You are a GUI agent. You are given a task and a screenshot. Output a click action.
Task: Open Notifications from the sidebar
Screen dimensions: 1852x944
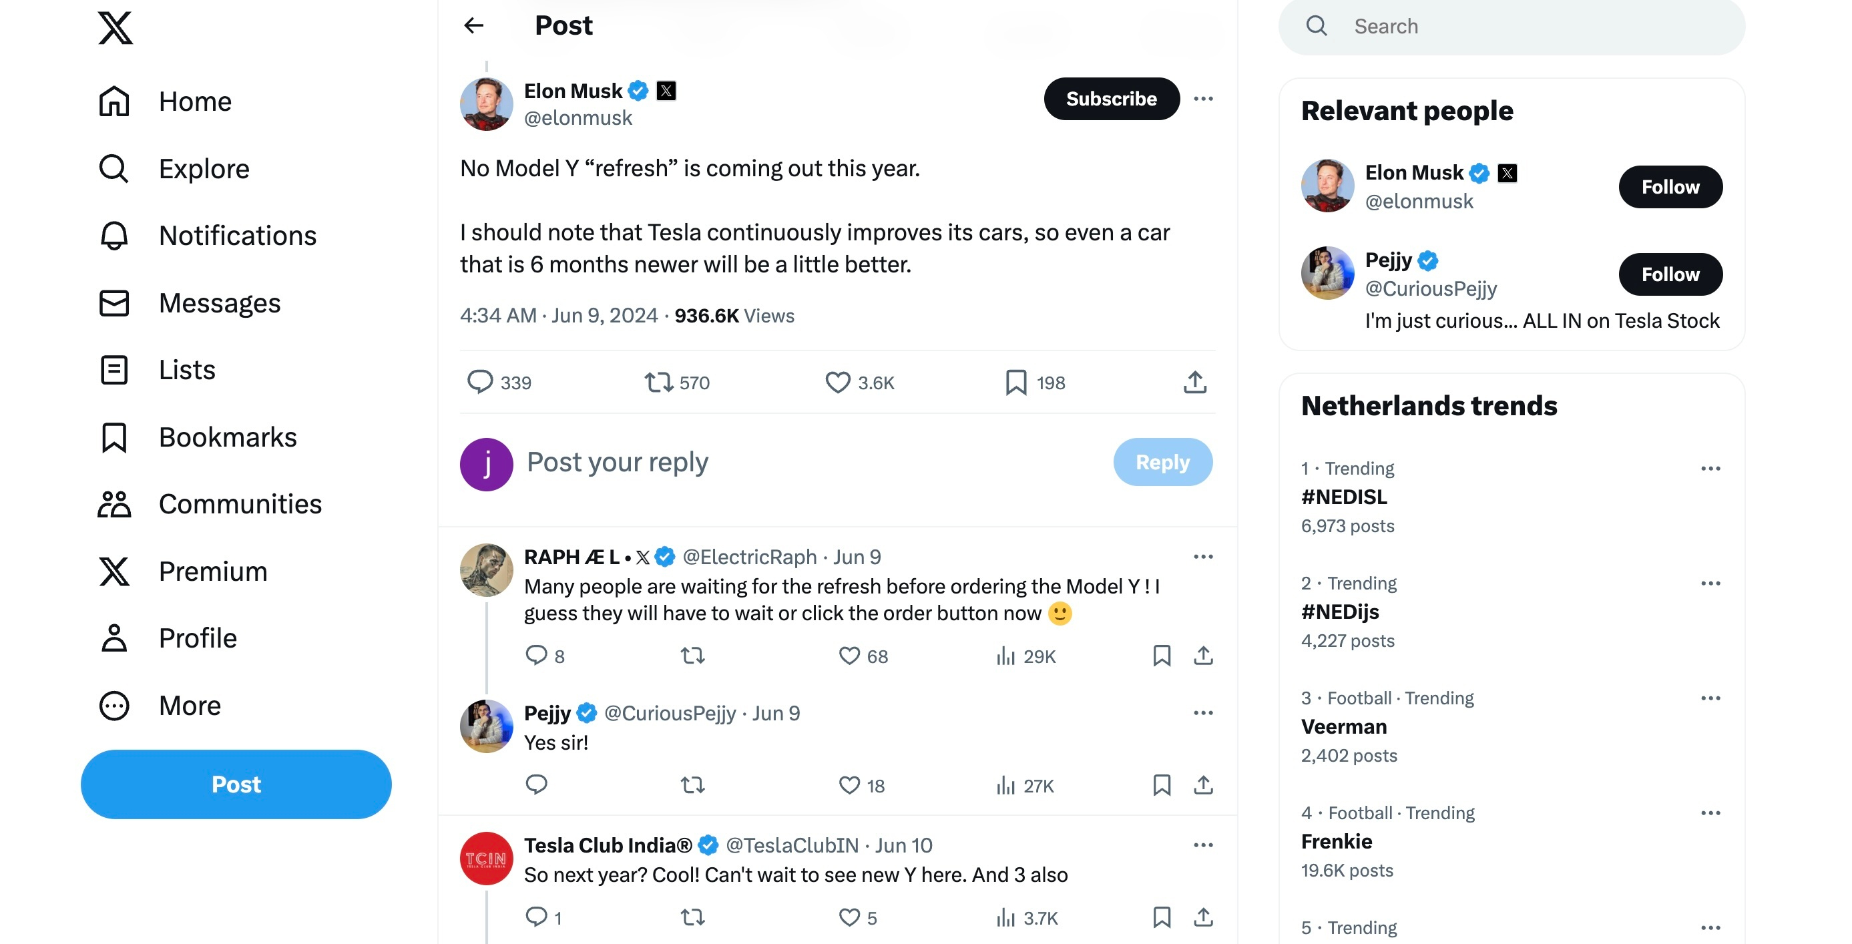pyautogui.click(x=236, y=236)
